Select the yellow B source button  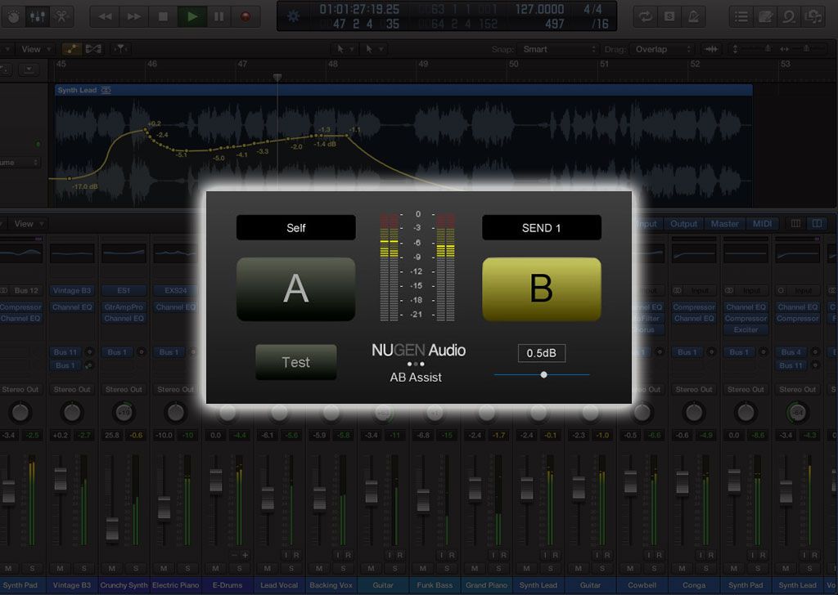click(542, 289)
